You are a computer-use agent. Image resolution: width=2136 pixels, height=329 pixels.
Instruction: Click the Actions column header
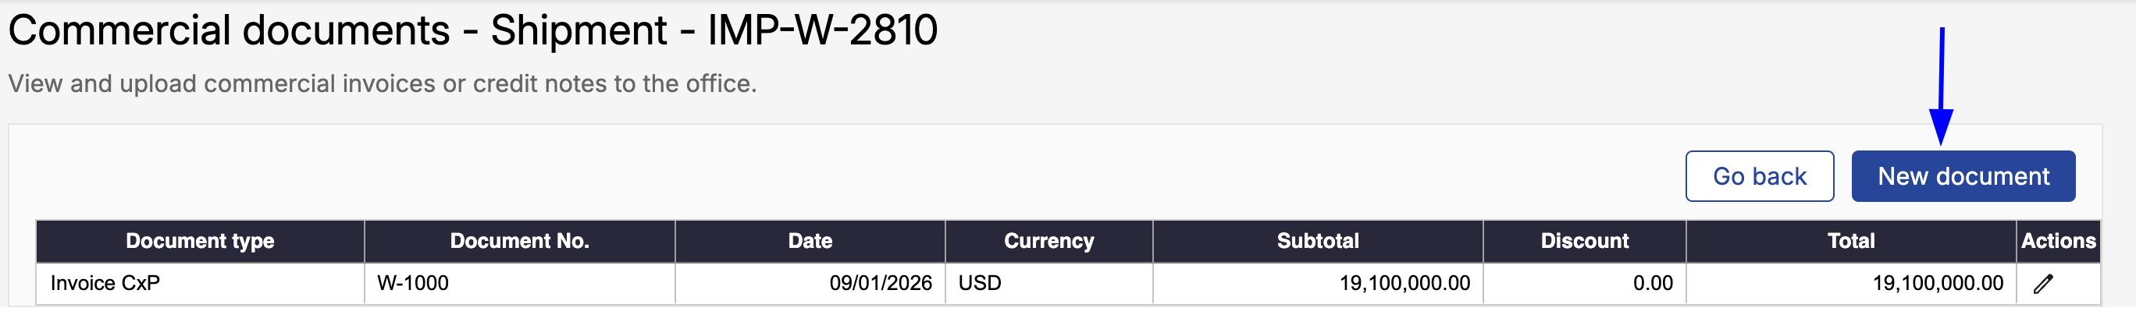pos(2057,241)
